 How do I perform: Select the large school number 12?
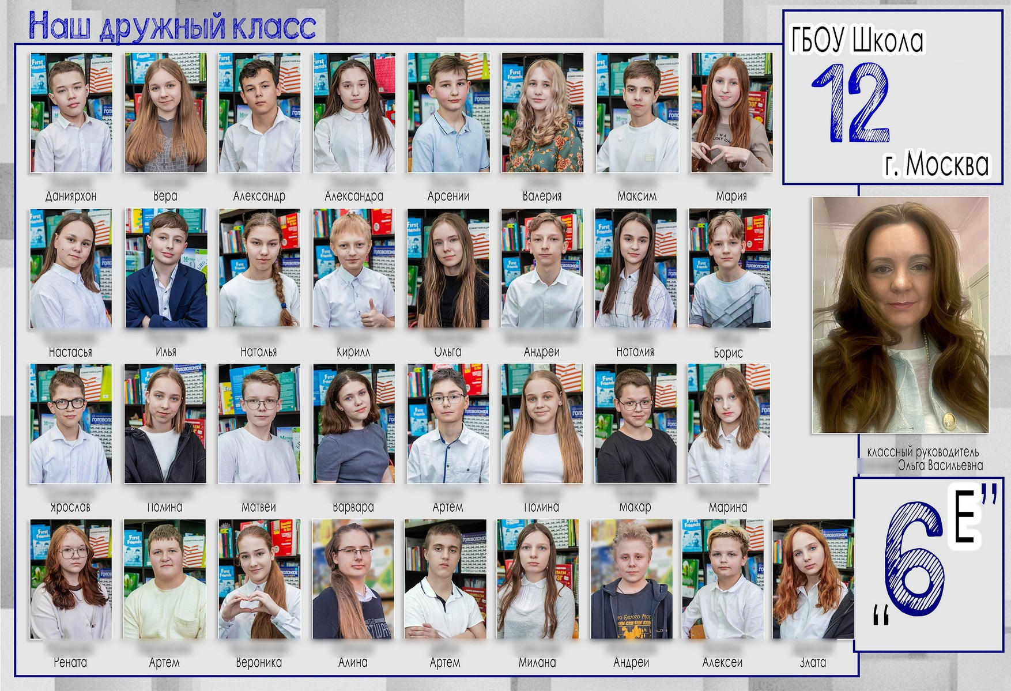coord(852,104)
